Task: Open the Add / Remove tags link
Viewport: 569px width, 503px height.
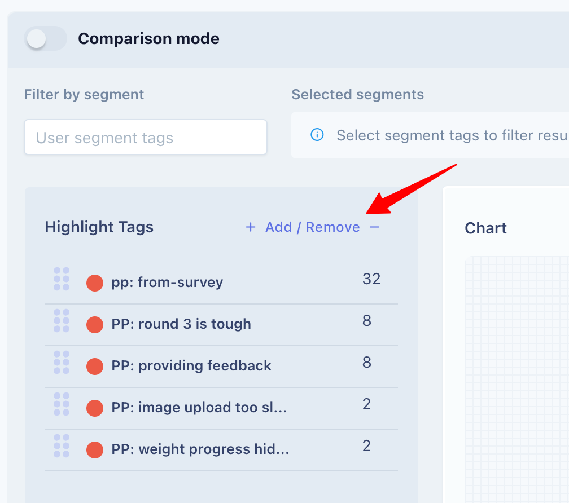Action: pyautogui.click(x=313, y=227)
